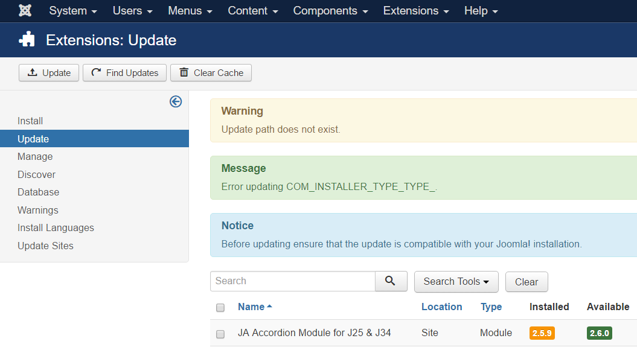This screenshot has width=637, height=353.
Task: Check the JA Accordion Module row checkbox
Action: [220, 334]
